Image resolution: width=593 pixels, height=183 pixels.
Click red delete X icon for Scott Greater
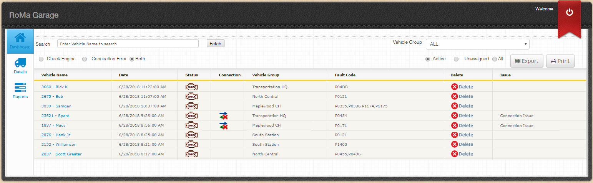coord(454,154)
